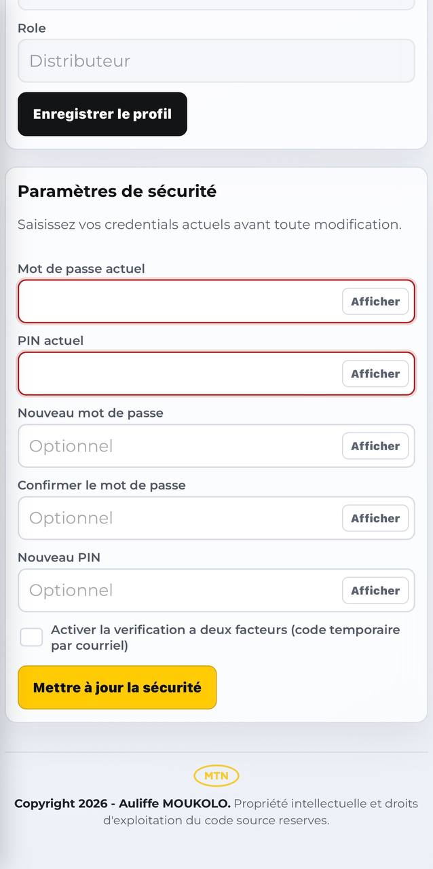Click Mettre à jour la sécurité

(x=117, y=687)
